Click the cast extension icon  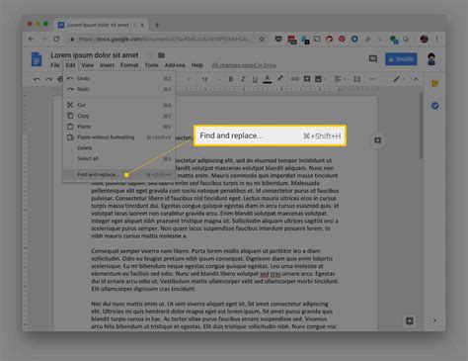[x=317, y=39]
